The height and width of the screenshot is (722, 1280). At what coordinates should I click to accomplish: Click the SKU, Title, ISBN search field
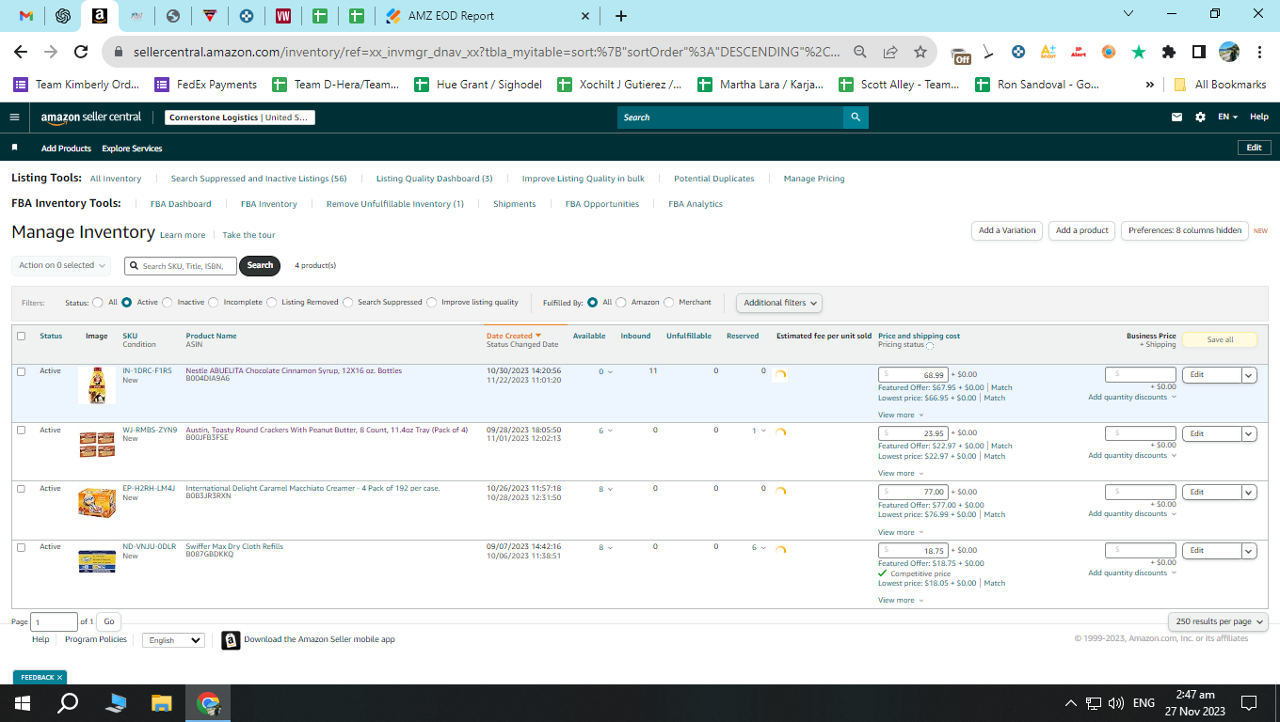(x=181, y=266)
